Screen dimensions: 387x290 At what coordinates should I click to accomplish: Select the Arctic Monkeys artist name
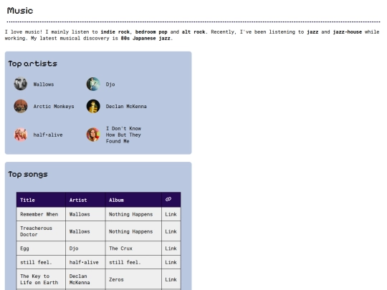pyautogui.click(x=54, y=106)
